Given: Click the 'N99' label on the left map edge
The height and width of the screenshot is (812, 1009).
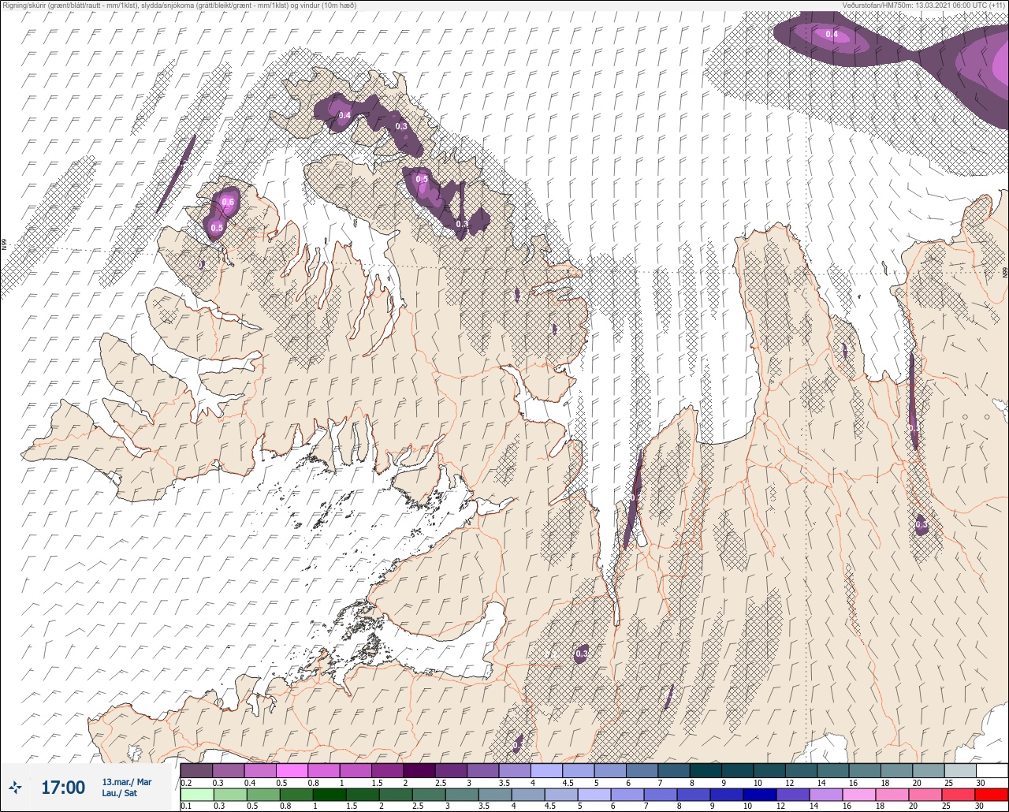Looking at the screenshot, I should point(4,245).
